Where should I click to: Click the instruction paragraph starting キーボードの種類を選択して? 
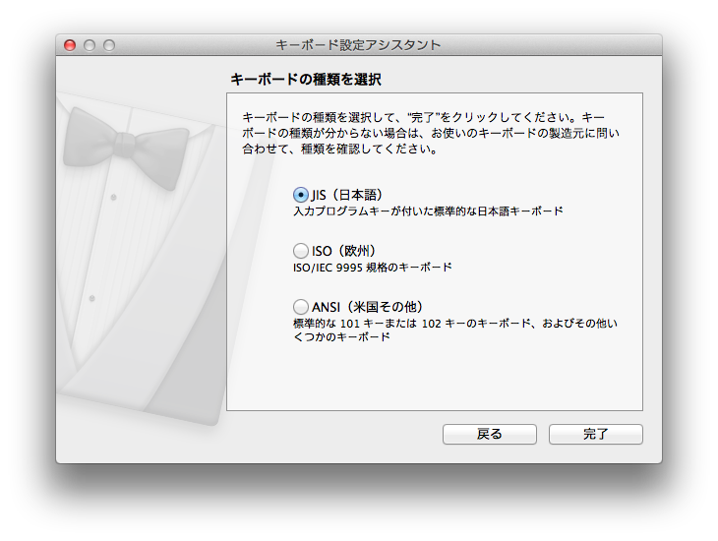point(431,133)
